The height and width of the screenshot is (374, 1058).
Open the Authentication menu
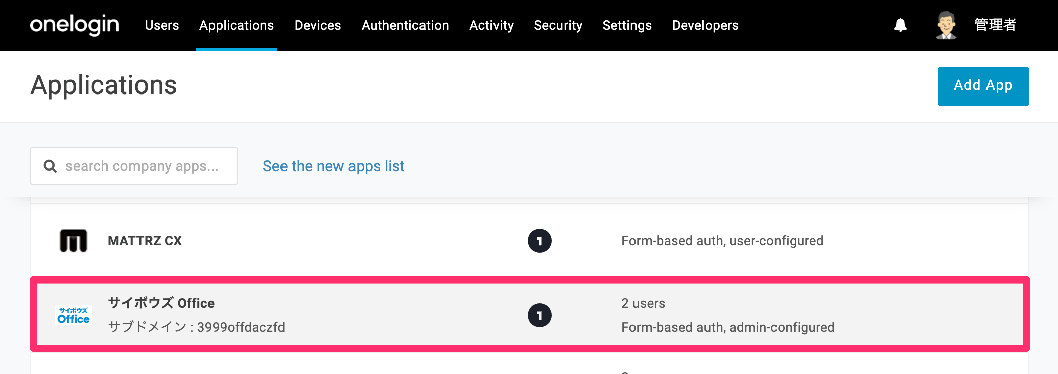405,25
